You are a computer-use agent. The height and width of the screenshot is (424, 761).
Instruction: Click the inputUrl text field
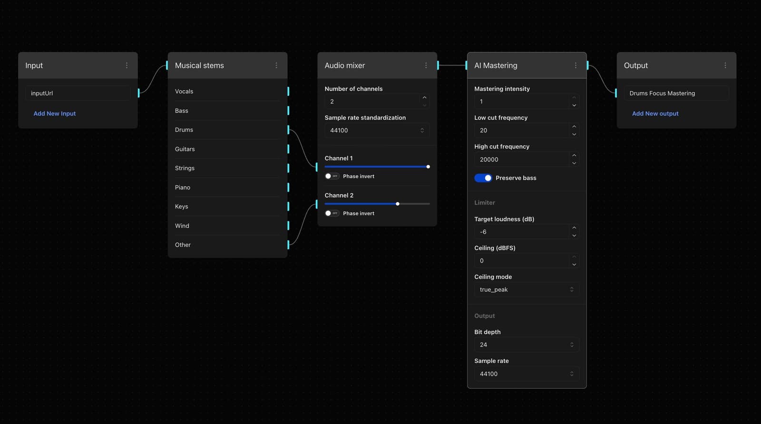coord(78,93)
